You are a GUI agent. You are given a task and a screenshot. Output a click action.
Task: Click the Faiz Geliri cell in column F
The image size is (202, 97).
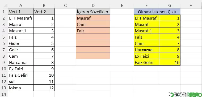pyautogui.click(x=146, y=62)
